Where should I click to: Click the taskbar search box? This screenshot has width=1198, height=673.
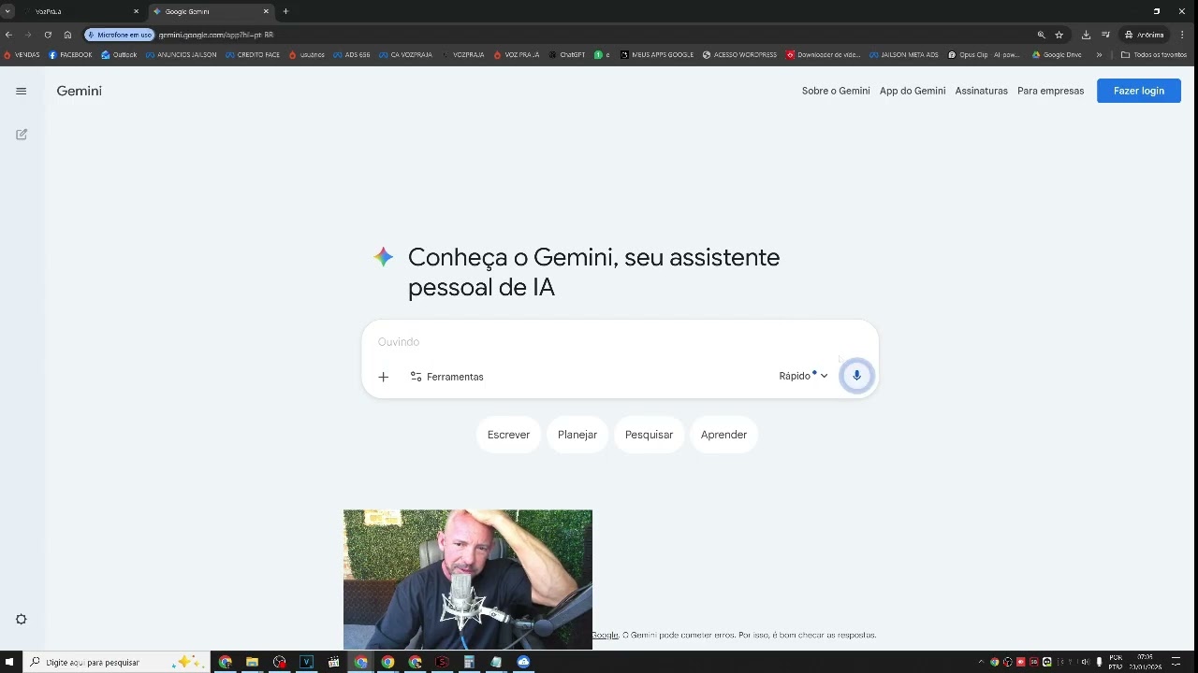pyautogui.click(x=116, y=662)
